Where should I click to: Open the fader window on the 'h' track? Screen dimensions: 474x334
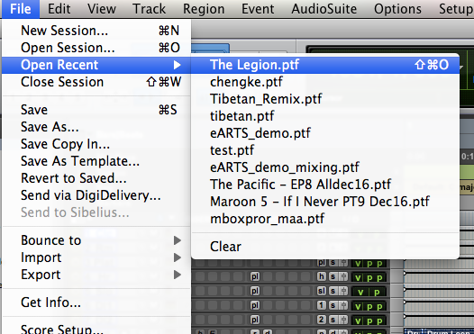pyautogui.click(x=343, y=276)
